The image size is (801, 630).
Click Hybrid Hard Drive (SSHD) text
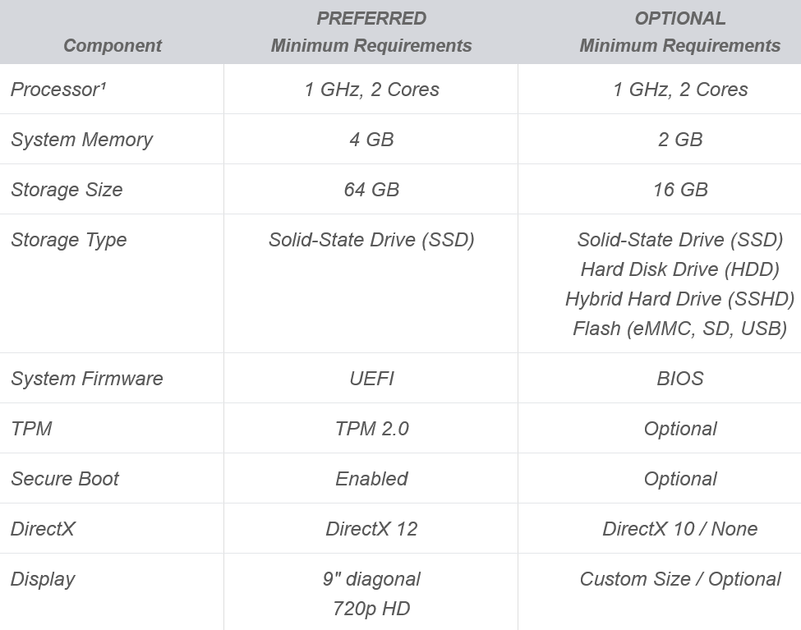click(x=680, y=299)
